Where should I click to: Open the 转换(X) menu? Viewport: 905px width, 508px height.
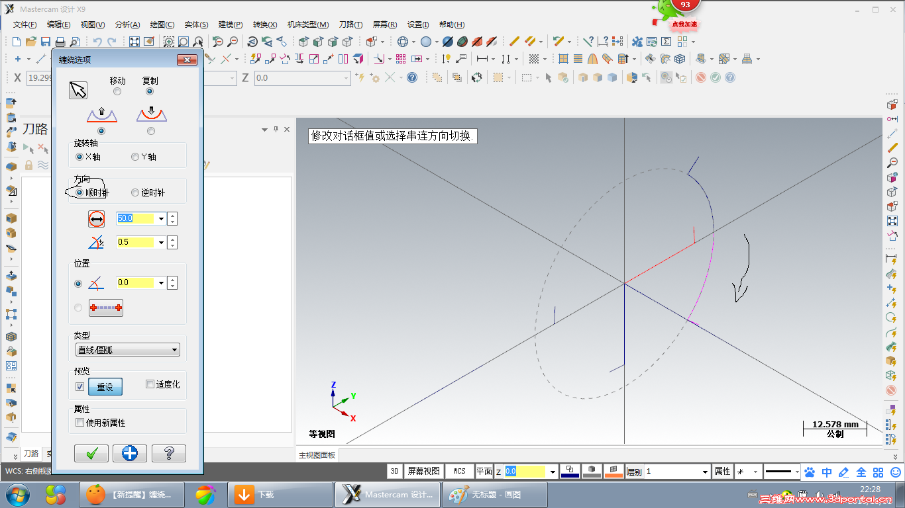tap(265, 24)
